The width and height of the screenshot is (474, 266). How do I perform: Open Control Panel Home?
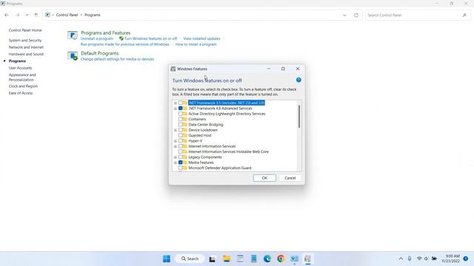(x=25, y=30)
